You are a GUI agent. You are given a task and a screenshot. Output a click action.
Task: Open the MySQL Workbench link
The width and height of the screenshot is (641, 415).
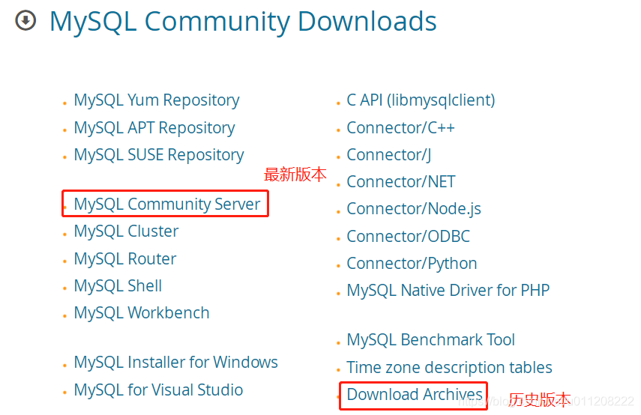coord(142,313)
